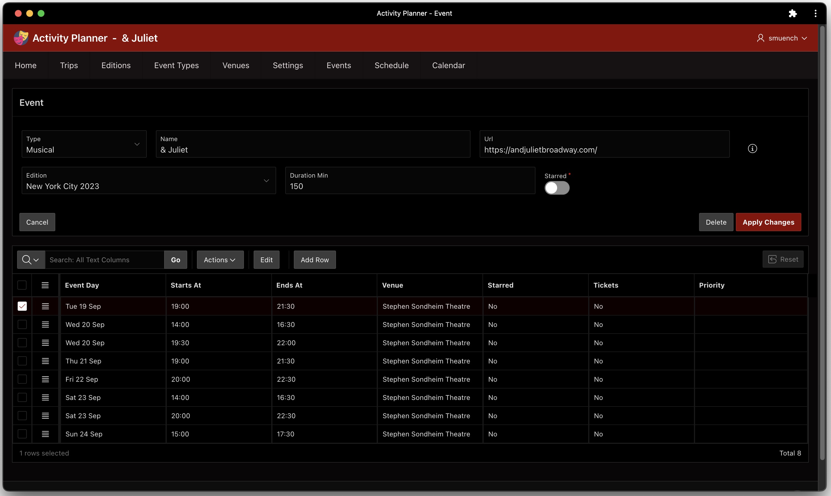The height and width of the screenshot is (496, 831).
Task: Click into the search text columns field
Action: pos(105,260)
